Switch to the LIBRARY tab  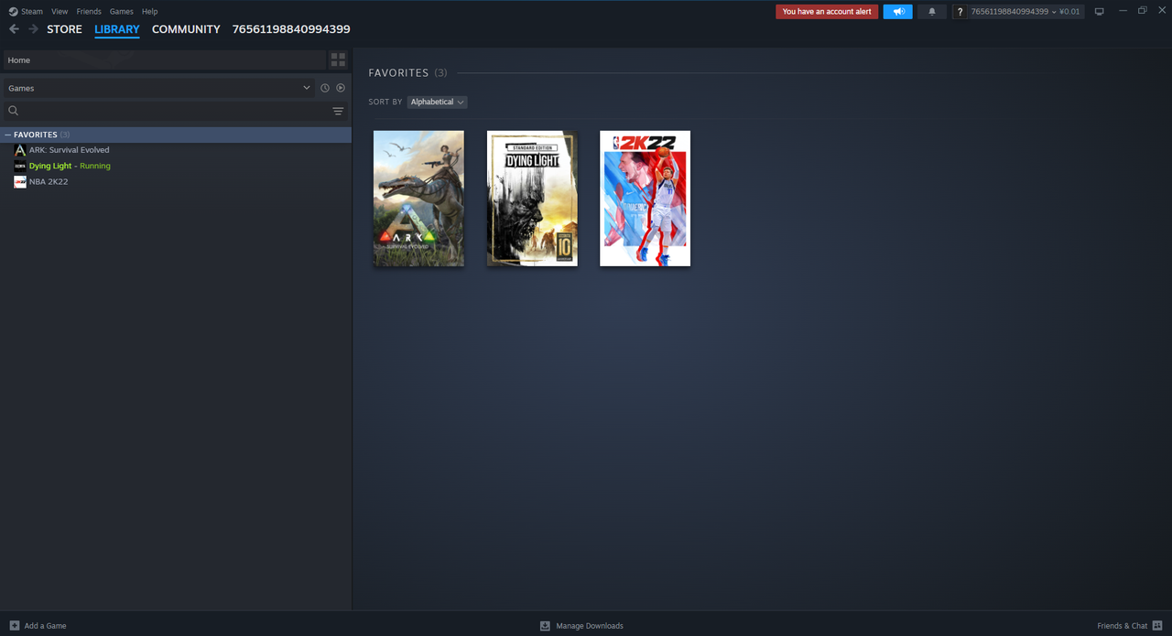click(117, 29)
